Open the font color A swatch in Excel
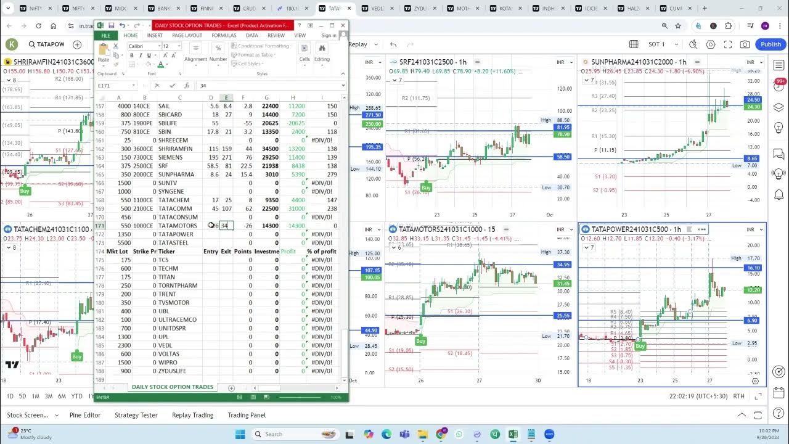 point(160,64)
